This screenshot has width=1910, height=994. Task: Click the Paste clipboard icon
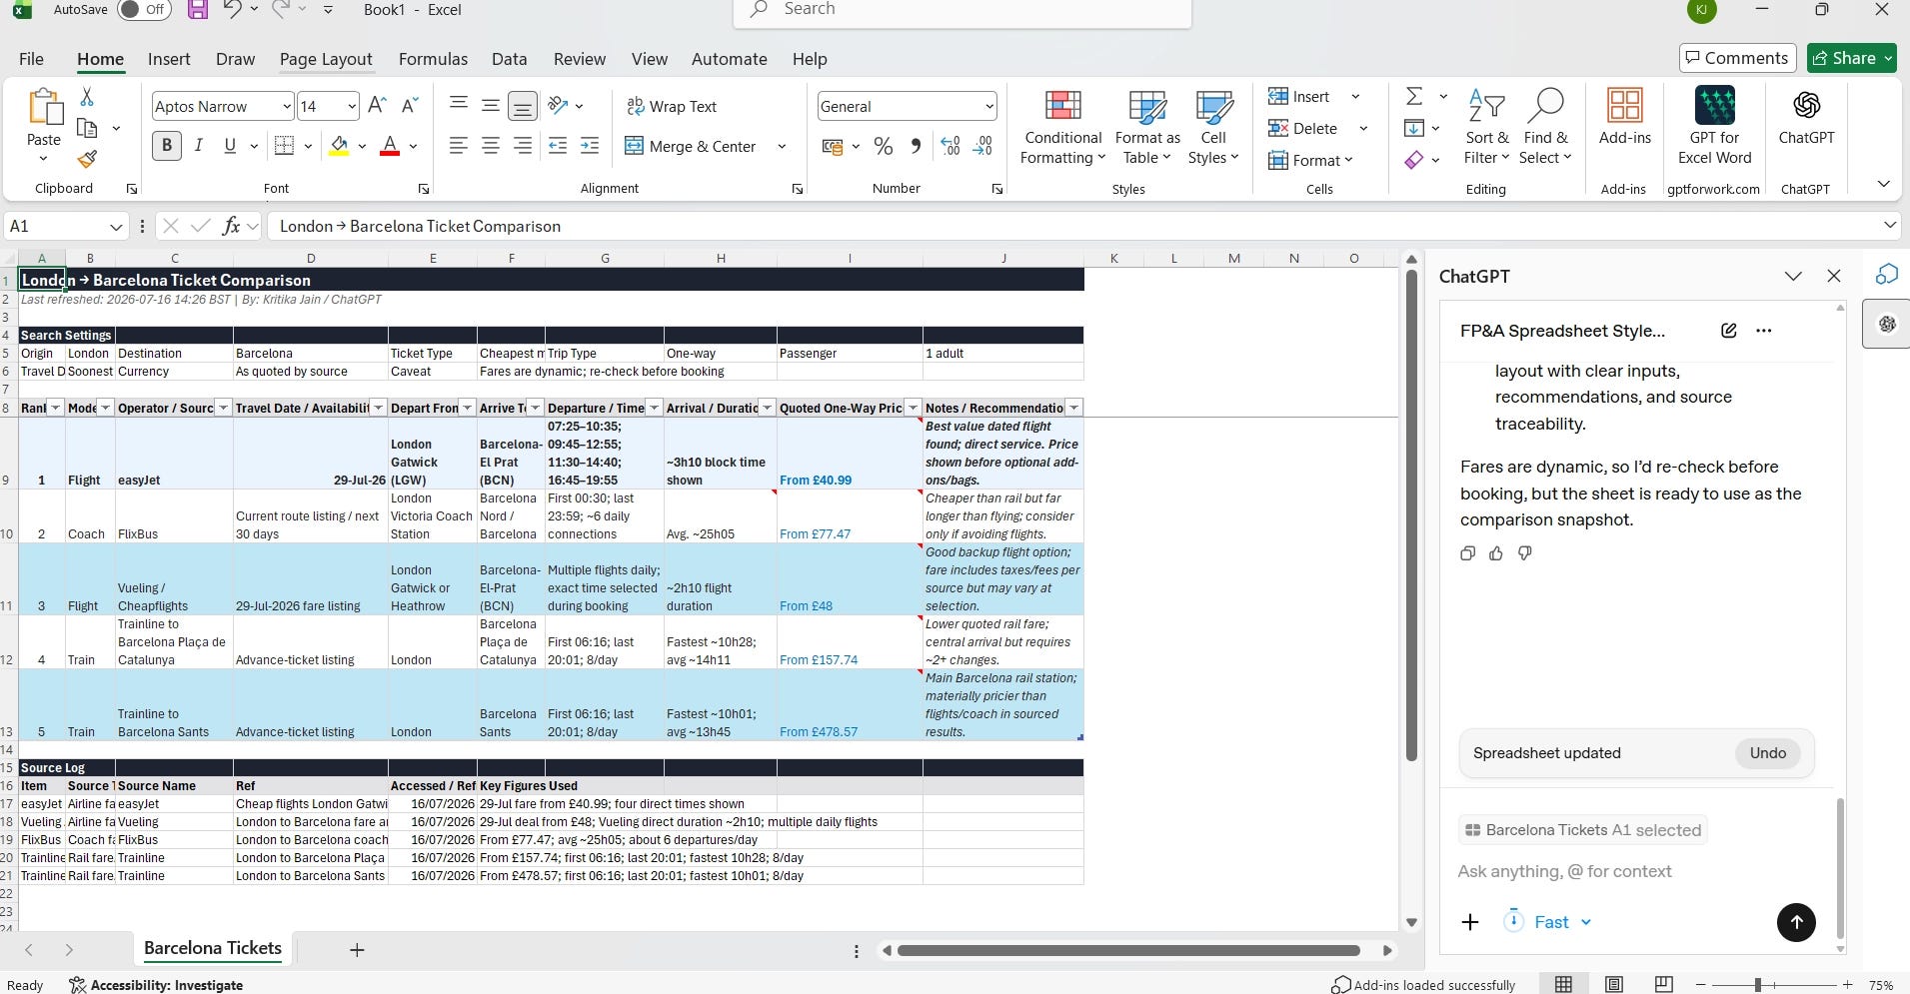(x=44, y=108)
